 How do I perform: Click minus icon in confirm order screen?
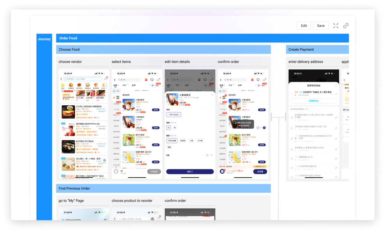258,128
